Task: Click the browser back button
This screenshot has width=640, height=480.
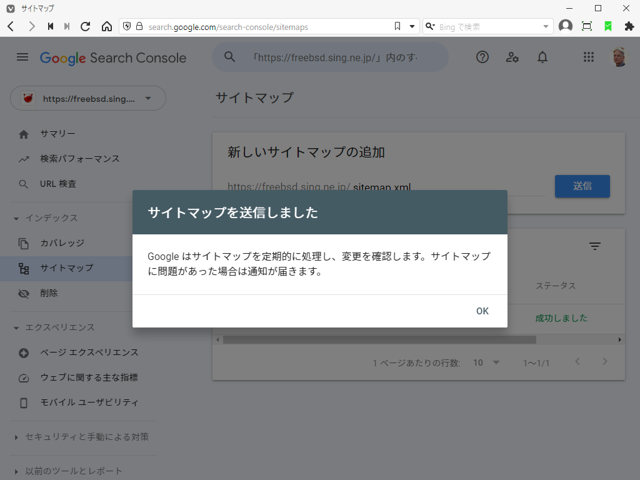Action: [11, 26]
